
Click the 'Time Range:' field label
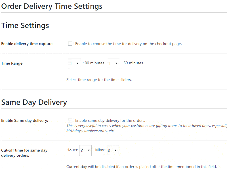coord(12,63)
